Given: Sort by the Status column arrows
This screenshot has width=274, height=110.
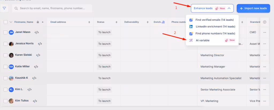Looking at the screenshot, I should [x=116, y=22].
